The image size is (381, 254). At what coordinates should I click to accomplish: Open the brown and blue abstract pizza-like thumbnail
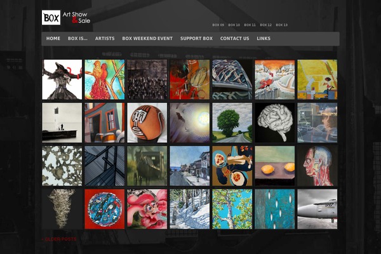click(x=232, y=166)
